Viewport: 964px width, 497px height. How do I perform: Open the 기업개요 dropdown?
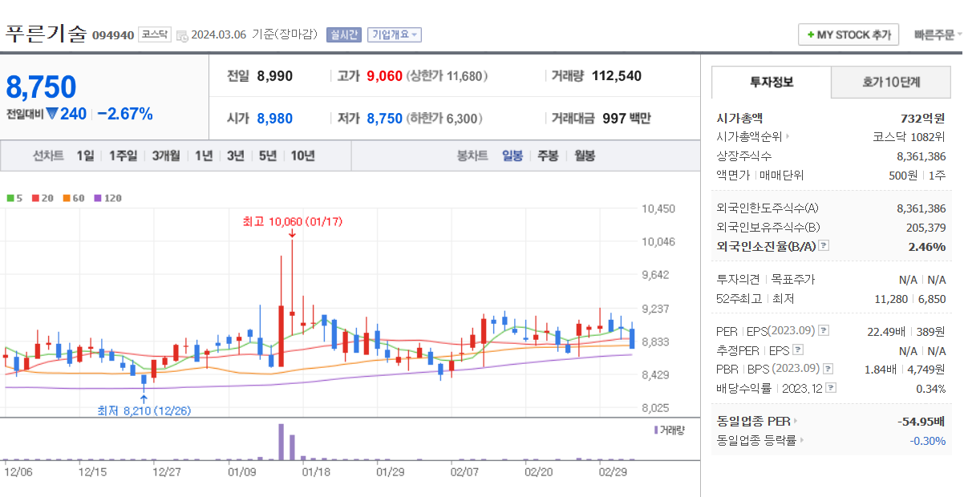pos(395,34)
